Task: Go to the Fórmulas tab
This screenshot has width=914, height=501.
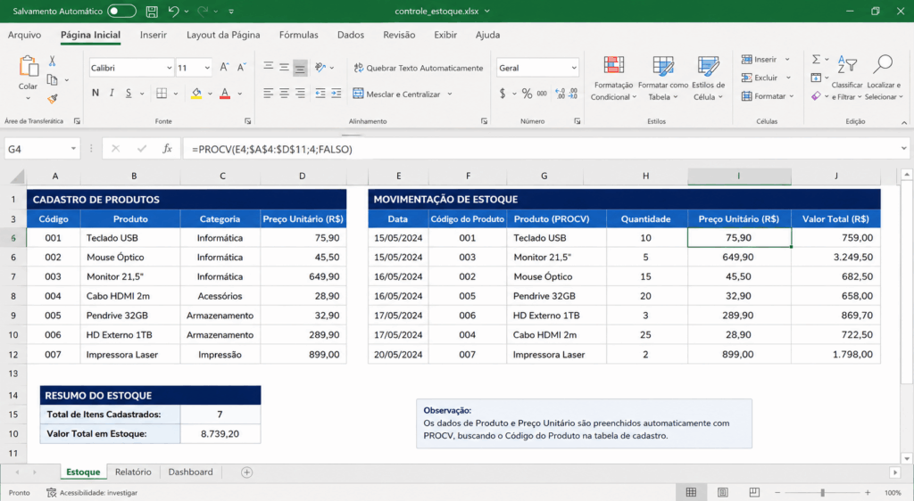Action: click(x=298, y=35)
